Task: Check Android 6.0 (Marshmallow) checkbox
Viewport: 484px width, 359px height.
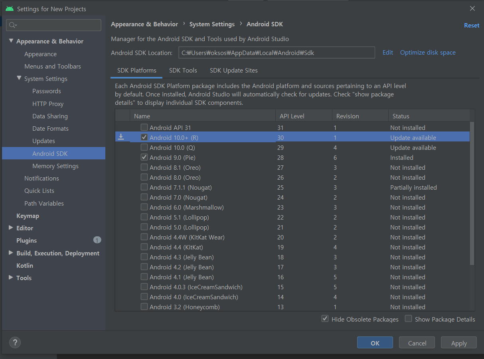Action: point(144,207)
